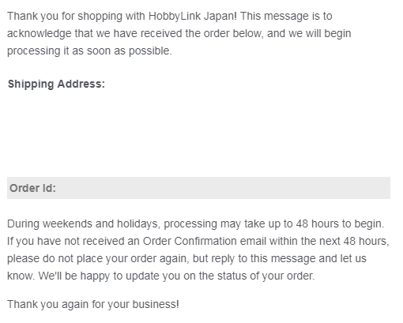Screen dimensions: 403x323
Task: Click the phrase "reply to this message"
Action: pos(263,258)
